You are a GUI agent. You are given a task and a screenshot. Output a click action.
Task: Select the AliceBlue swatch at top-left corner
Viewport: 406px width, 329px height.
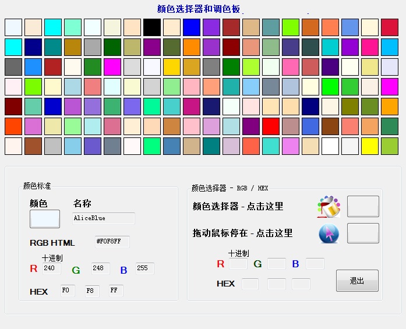[x=13, y=27]
